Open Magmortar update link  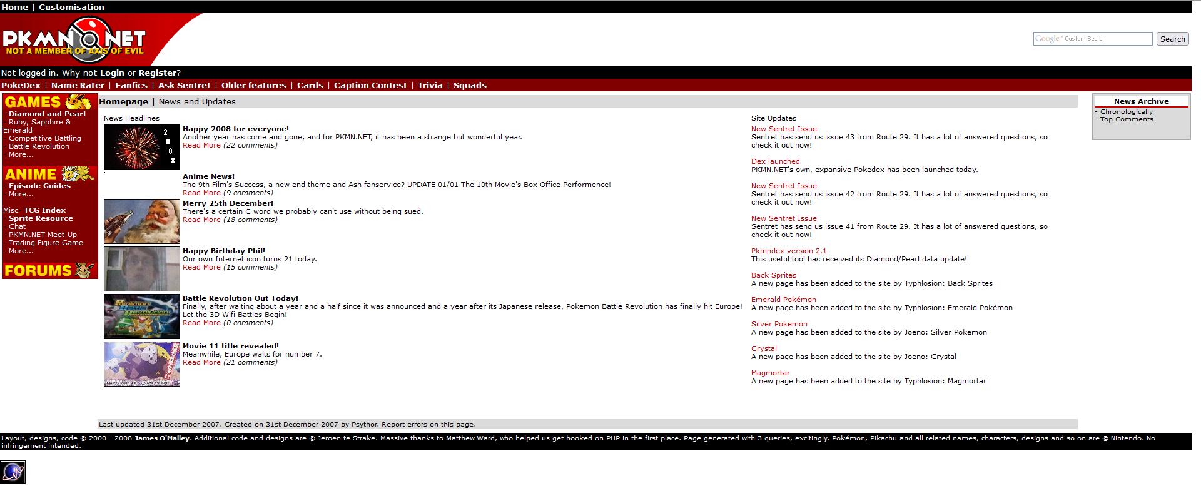(771, 373)
